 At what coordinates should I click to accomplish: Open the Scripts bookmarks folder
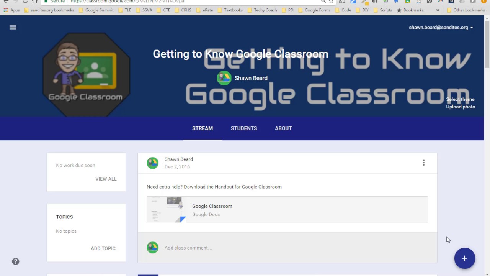click(x=382, y=10)
